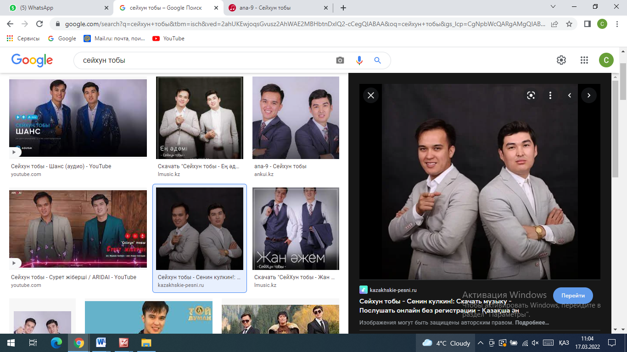This screenshot has height=352, width=627.
Task: Open three-dot menu in image preview
Action: click(x=550, y=95)
